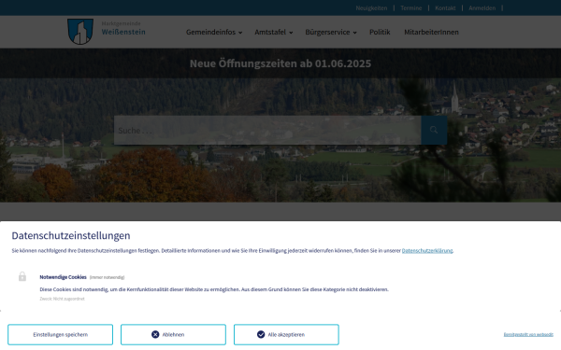Open the MitarbeiterInnen menu item

[x=431, y=32]
